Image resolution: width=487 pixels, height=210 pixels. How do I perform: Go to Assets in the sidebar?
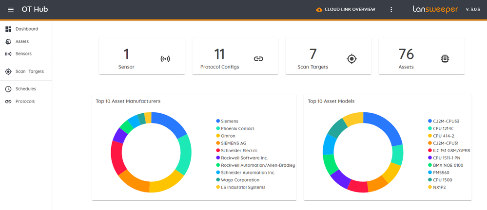[22, 42]
